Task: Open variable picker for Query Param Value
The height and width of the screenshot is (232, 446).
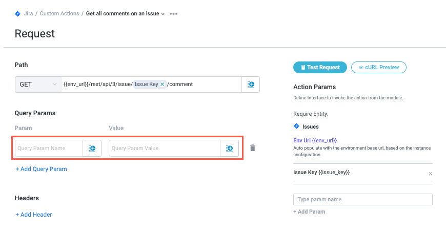Action: tap(229, 149)
